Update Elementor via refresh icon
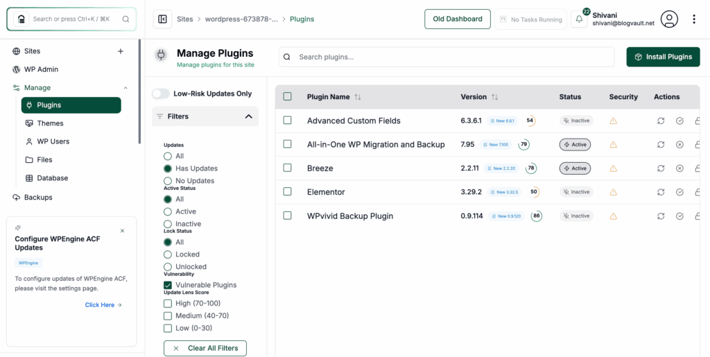 click(x=661, y=192)
